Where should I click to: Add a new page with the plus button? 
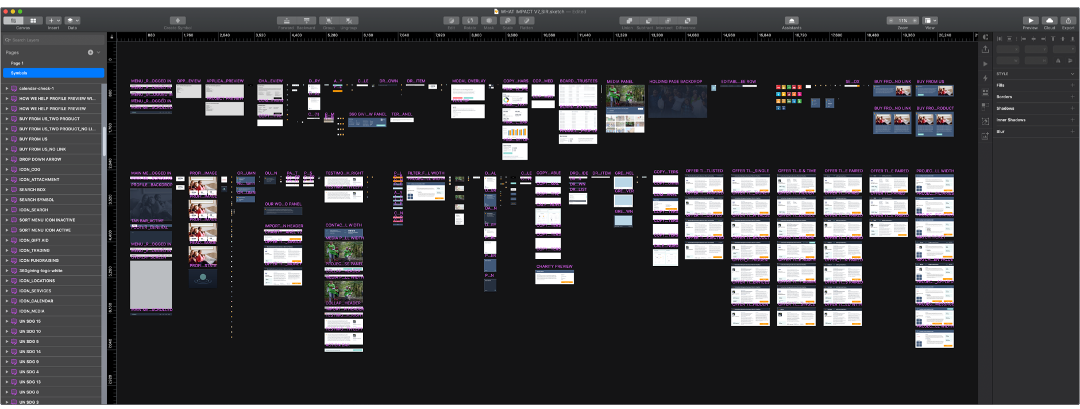pyautogui.click(x=90, y=52)
